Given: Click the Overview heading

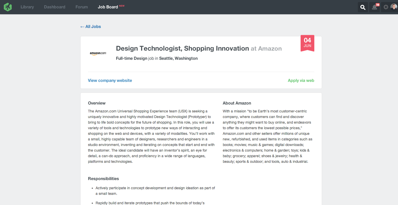Looking at the screenshot, I should 97,103.
